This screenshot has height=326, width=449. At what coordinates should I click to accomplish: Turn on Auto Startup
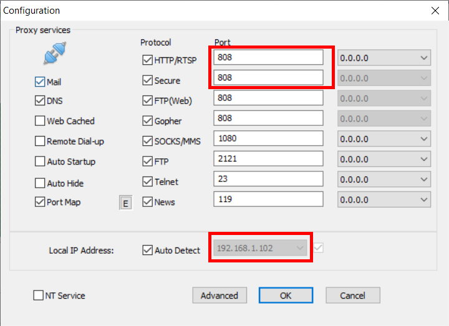click(x=40, y=161)
